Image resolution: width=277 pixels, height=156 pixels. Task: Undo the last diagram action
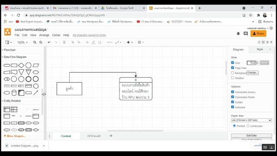pyautogui.click(x=49, y=42)
